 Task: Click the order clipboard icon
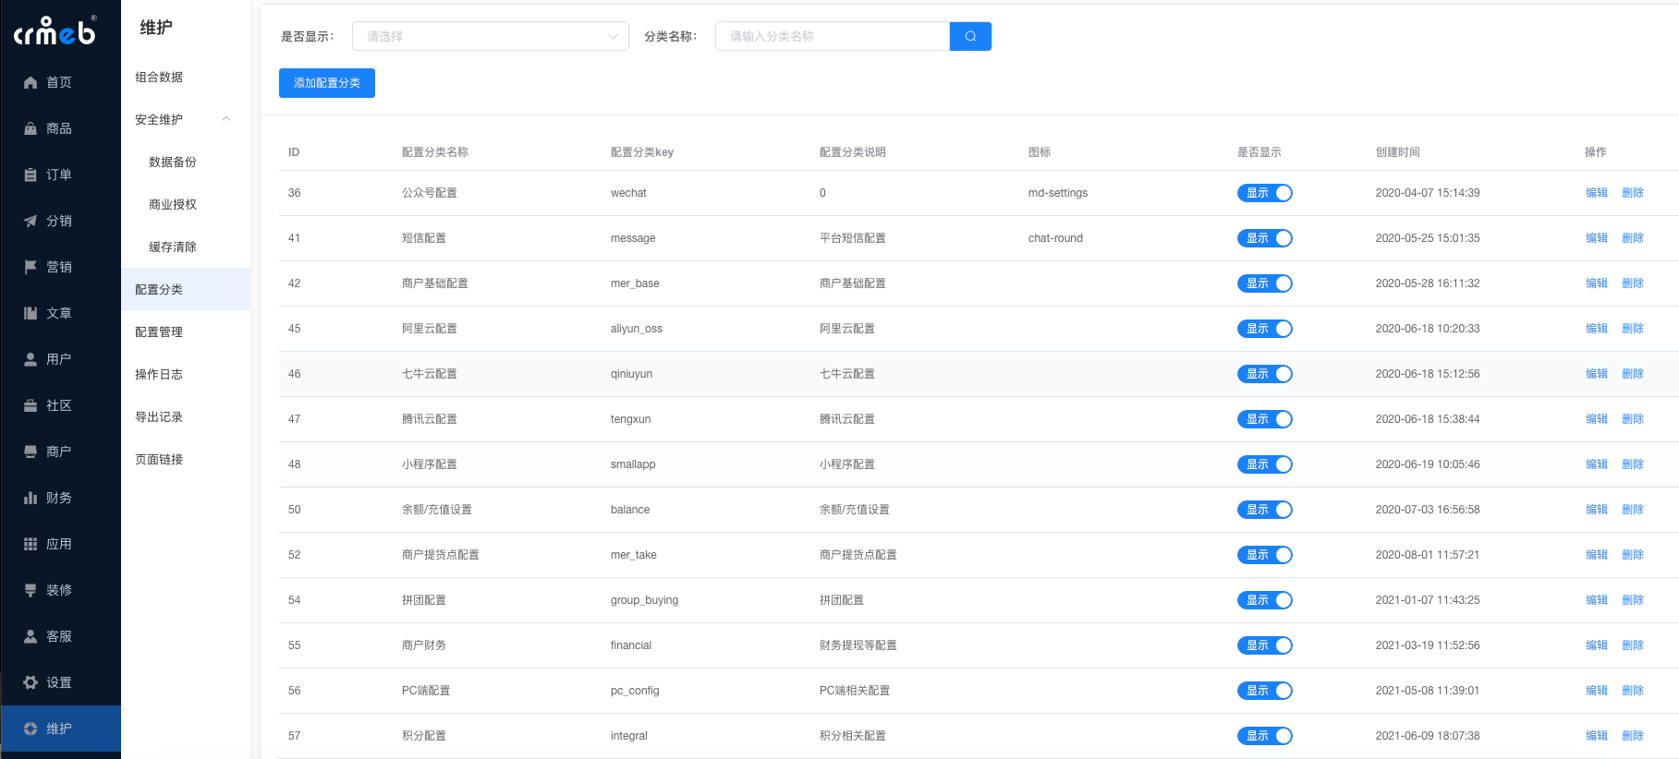(x=30, y=175)
